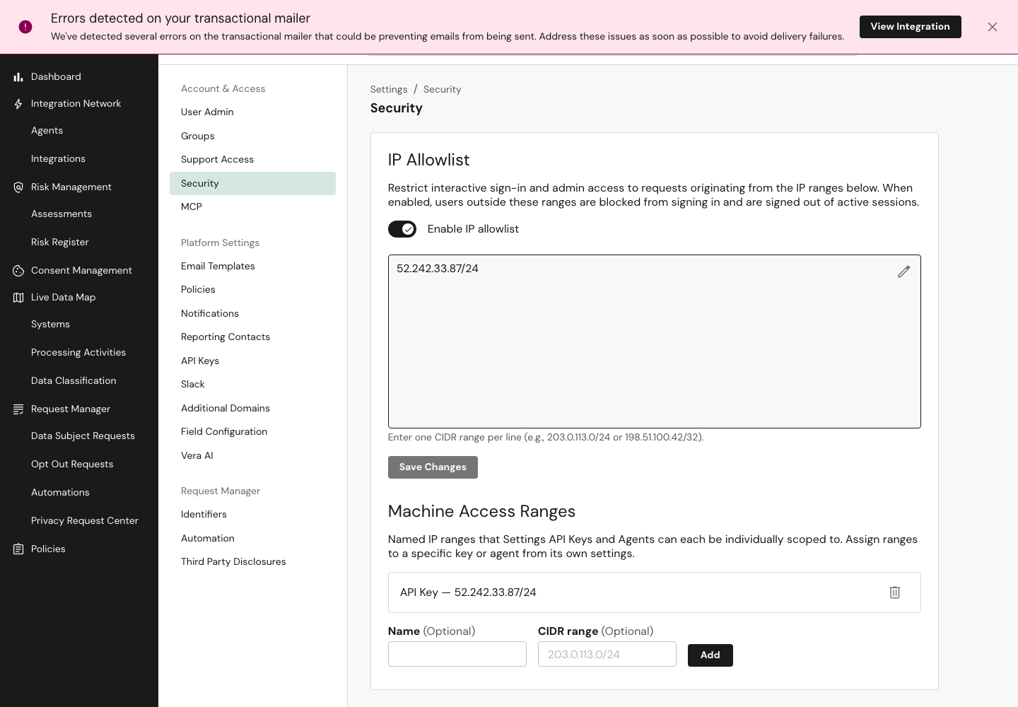Click the API Key — 52.242.33.87/24 row
The image size is (1018, 707).
tap(655, 592)
